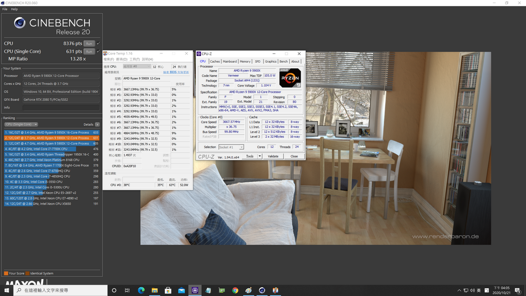526x296 pixels.
Task: Open the volume control in system tray
Action: point(473,290)
